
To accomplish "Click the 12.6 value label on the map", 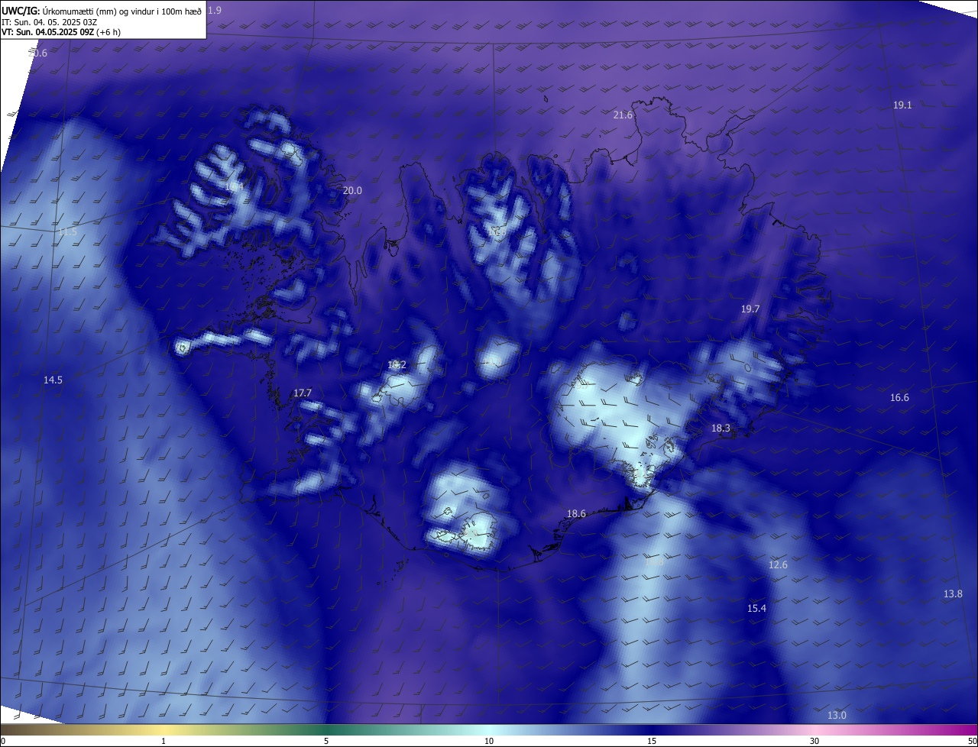I will pyautogui.click(x=778, y=564).
